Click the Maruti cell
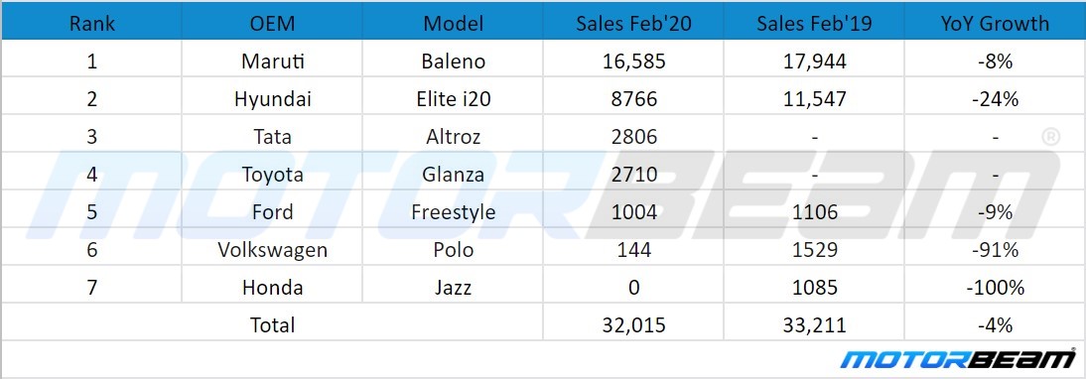Viewport: 1086px width, 379px height. 272,62
